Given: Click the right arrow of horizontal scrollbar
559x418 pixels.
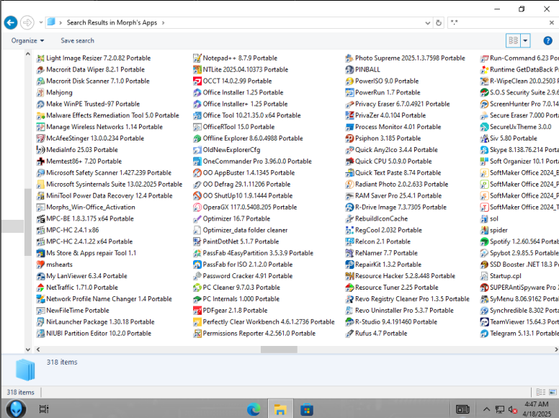Looking at the screenshot, I should pos(555,350).
